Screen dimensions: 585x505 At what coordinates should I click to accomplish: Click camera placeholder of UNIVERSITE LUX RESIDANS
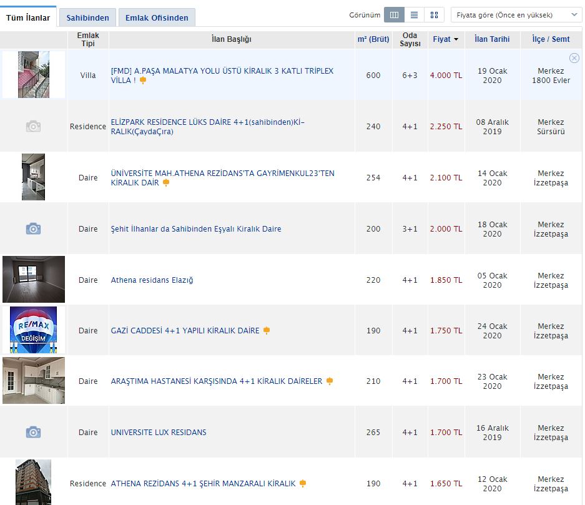33,433
